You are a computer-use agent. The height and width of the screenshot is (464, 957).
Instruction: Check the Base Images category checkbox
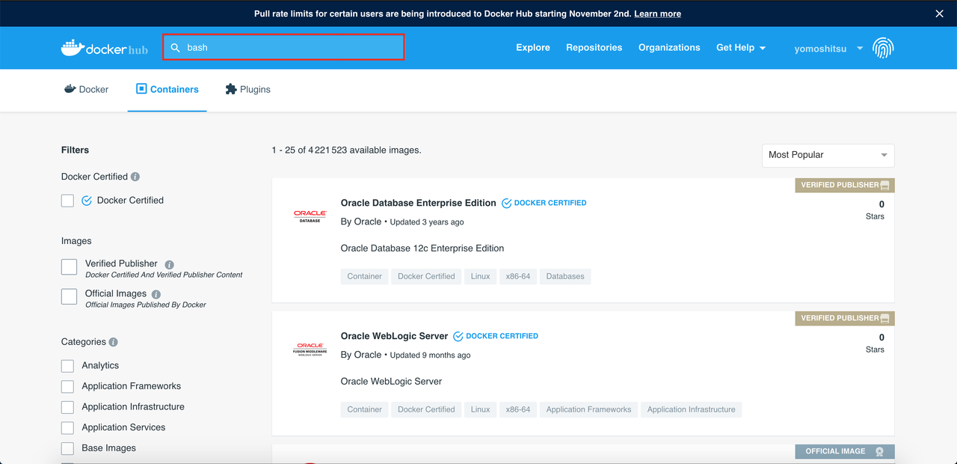[x=68, y=448]
